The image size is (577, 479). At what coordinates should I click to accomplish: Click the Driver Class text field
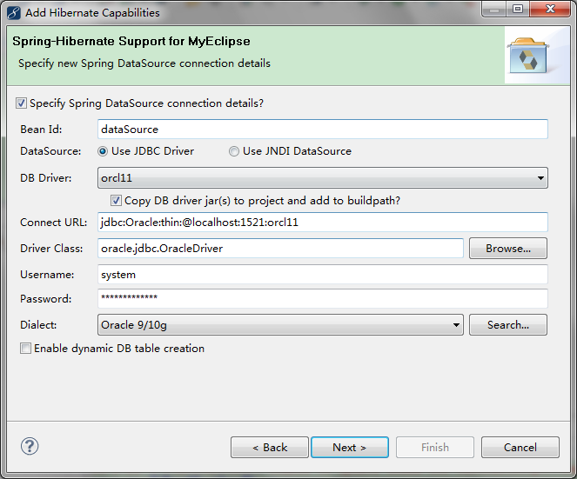pos(280,249)
